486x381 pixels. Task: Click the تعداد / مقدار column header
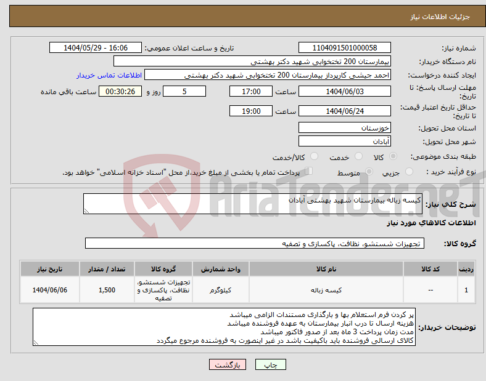pyautogui.click(x=107, y=269)
